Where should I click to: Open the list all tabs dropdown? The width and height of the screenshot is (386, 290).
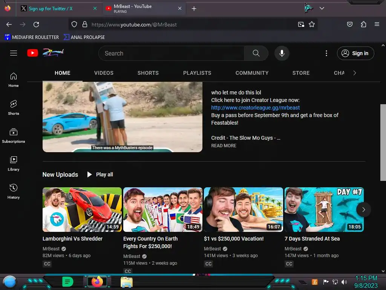pos(322,8)
